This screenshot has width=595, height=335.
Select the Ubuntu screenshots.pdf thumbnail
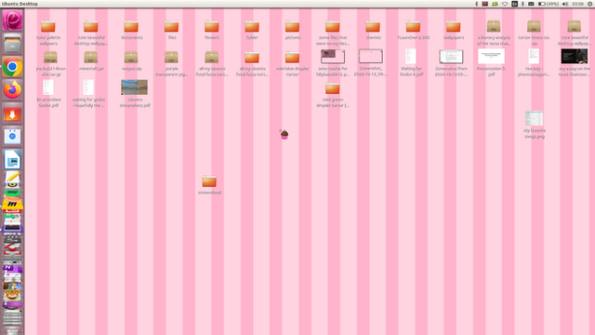coord(134,87)
